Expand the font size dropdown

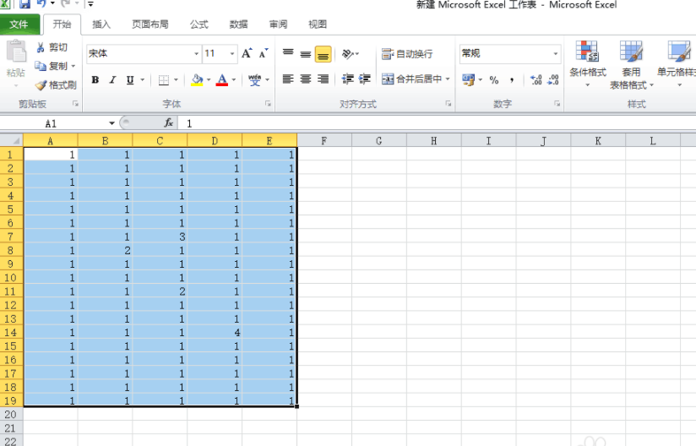point(232,53)
